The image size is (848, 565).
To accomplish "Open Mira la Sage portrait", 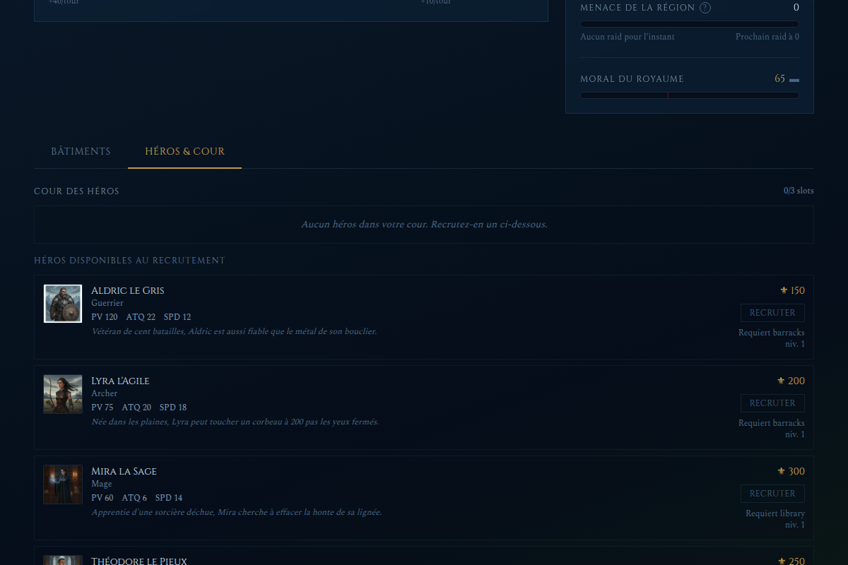I will [x=63, y=484].
